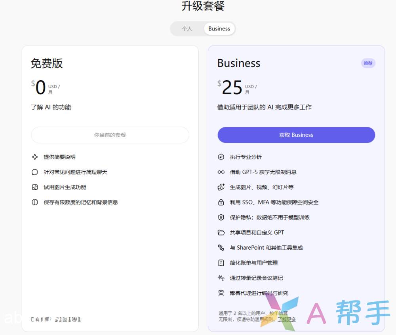Click the image icon beside 试用图片生成功能
Viewport: 396px width, 335px height.
35,187
